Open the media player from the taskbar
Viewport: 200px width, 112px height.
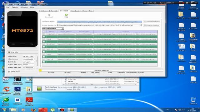point(23,110)
